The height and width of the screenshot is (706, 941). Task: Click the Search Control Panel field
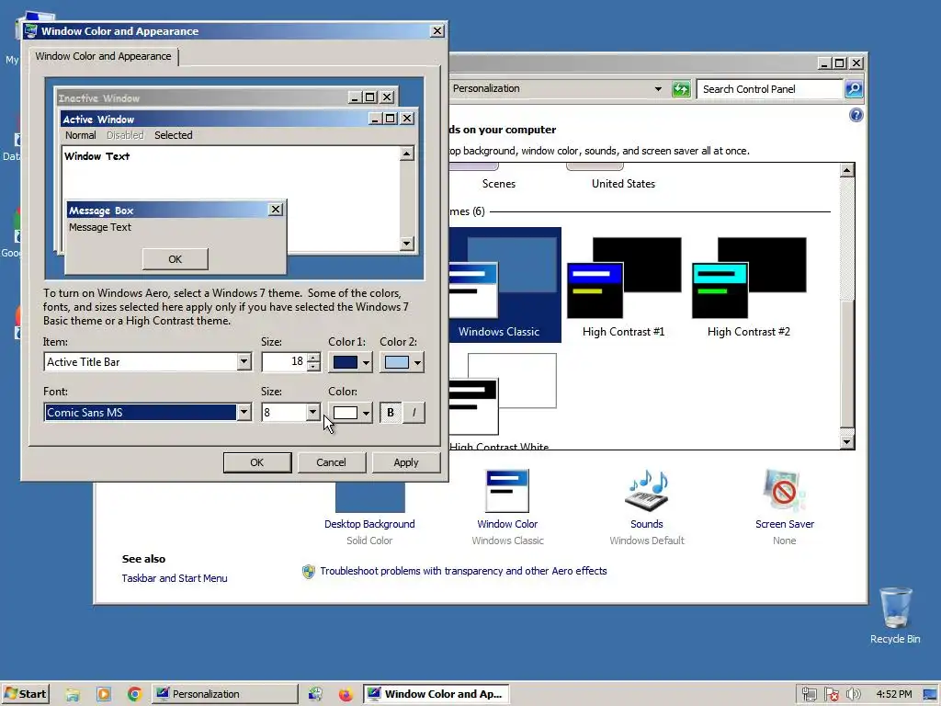769,89
